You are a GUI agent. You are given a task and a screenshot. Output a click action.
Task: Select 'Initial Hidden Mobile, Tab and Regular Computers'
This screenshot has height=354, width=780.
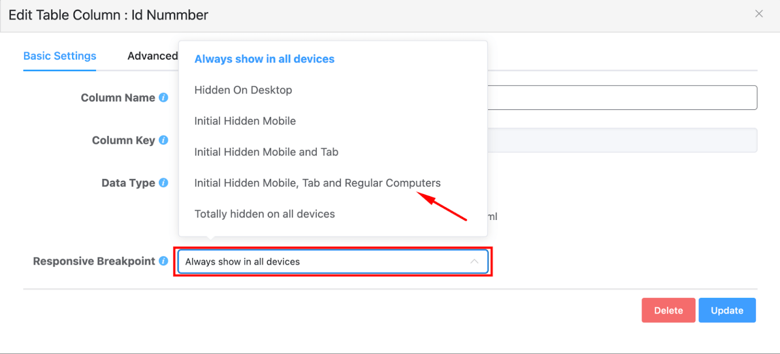317,183
